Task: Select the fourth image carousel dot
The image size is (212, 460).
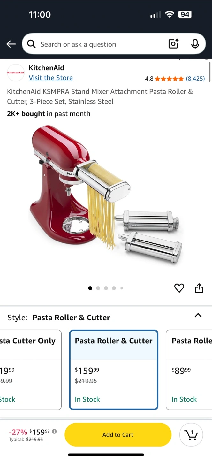Action: pos(114,288)
